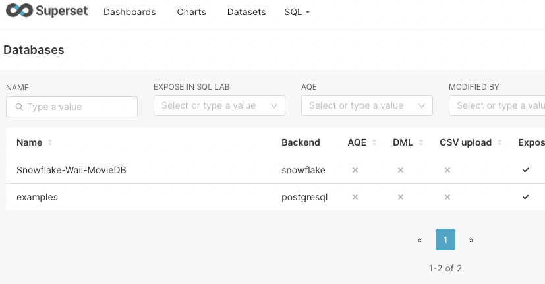
Task: Open the Datasets link in navbar
Action: click(x=246, y=12)
